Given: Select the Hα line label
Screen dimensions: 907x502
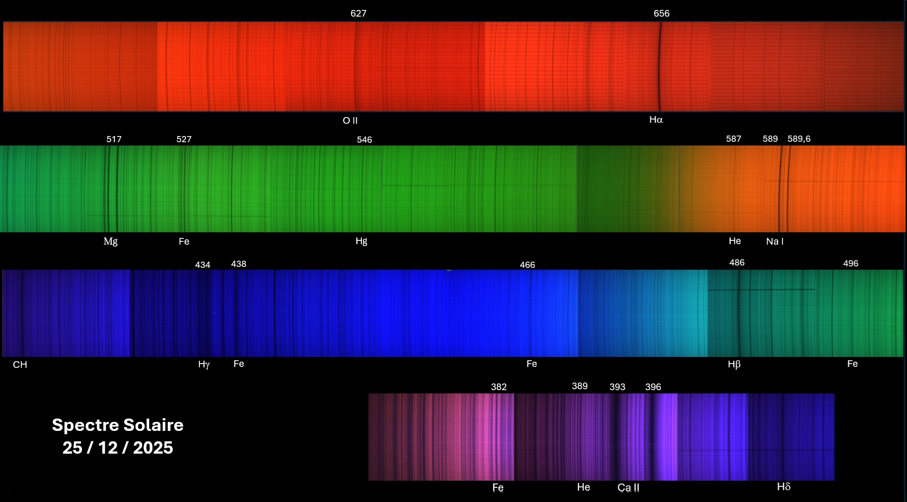Looking at the screenshot, I should pos(656,120).
